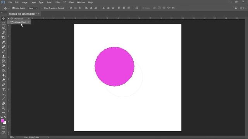This screenshot has width=248, height=139.
Task: Click Distribute Vertical Centers icon
Action: point(108,8)
